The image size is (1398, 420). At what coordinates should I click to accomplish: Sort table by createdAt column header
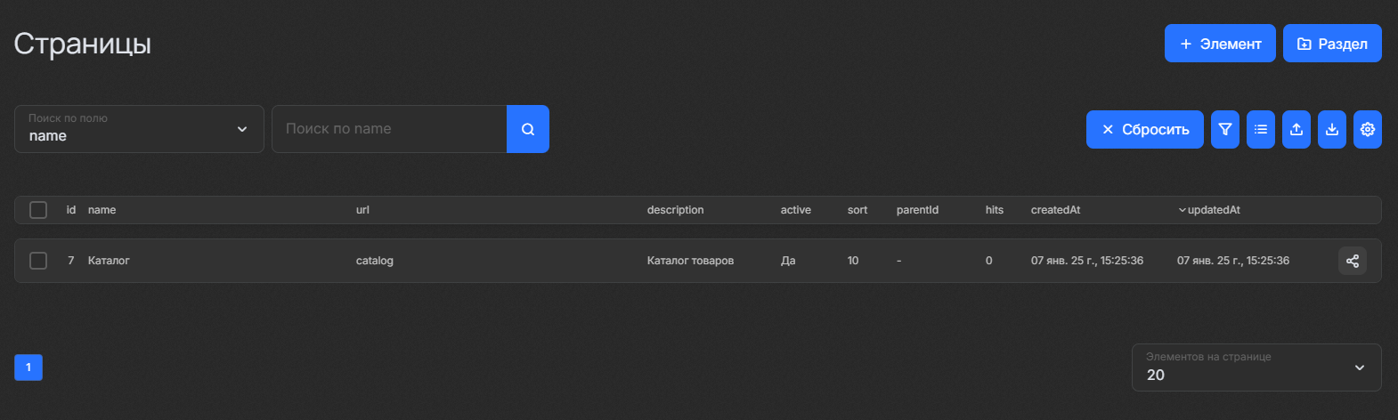pos(1055,210)
